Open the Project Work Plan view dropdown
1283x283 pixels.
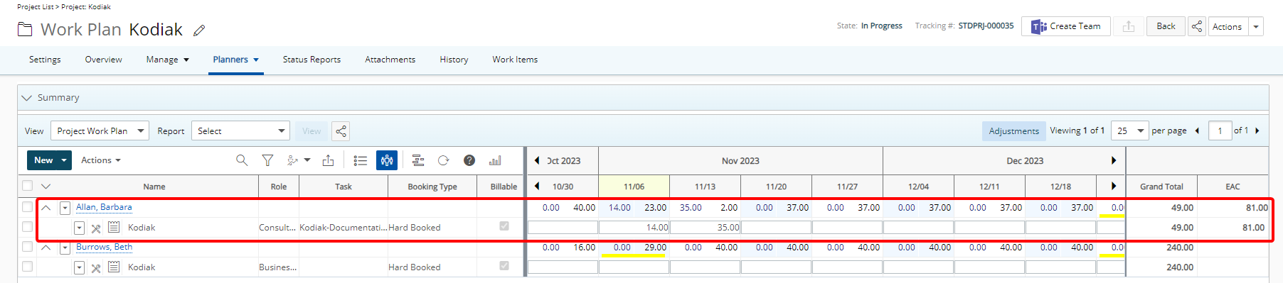coord(100,131)
